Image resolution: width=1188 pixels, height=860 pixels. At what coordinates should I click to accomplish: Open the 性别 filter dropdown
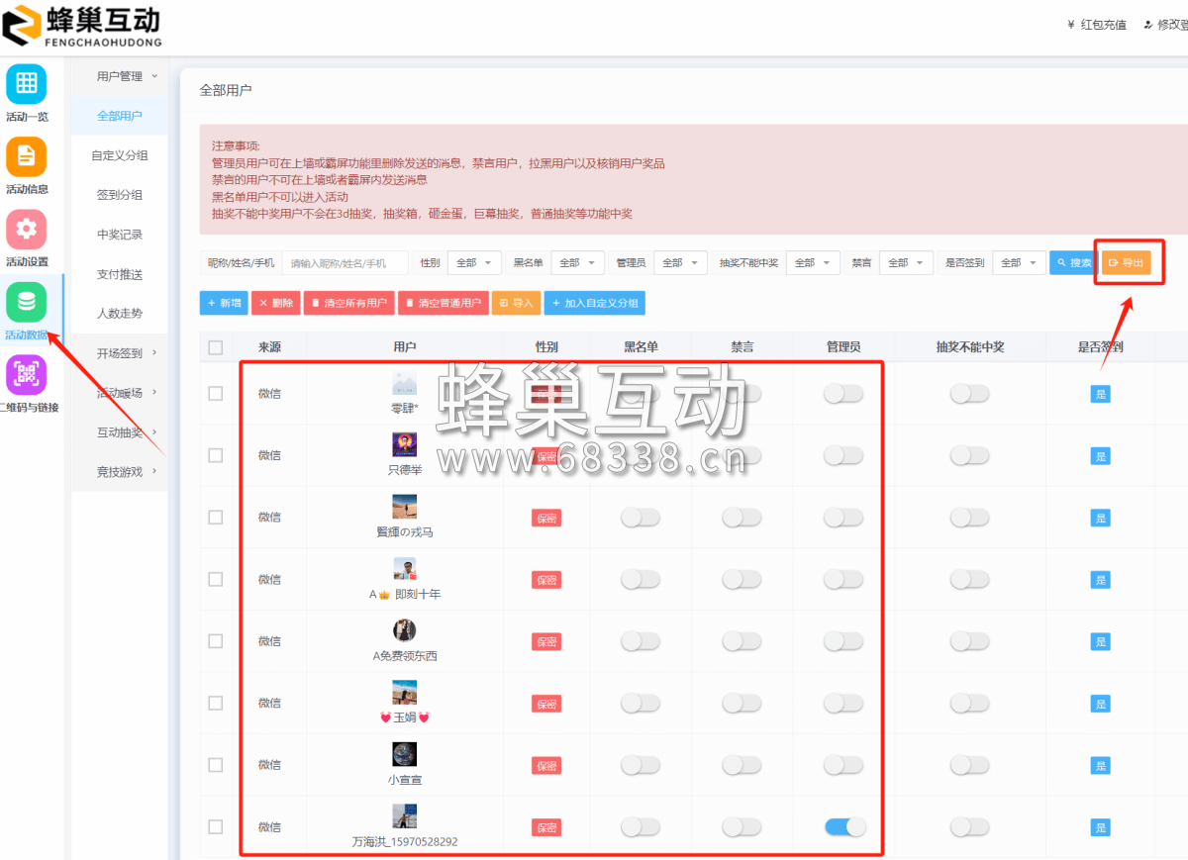click(x=473, y=262)
